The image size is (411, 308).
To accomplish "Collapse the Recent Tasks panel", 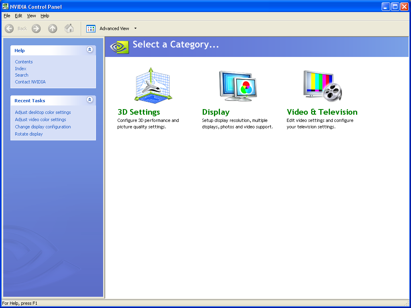I will (90, 100).
